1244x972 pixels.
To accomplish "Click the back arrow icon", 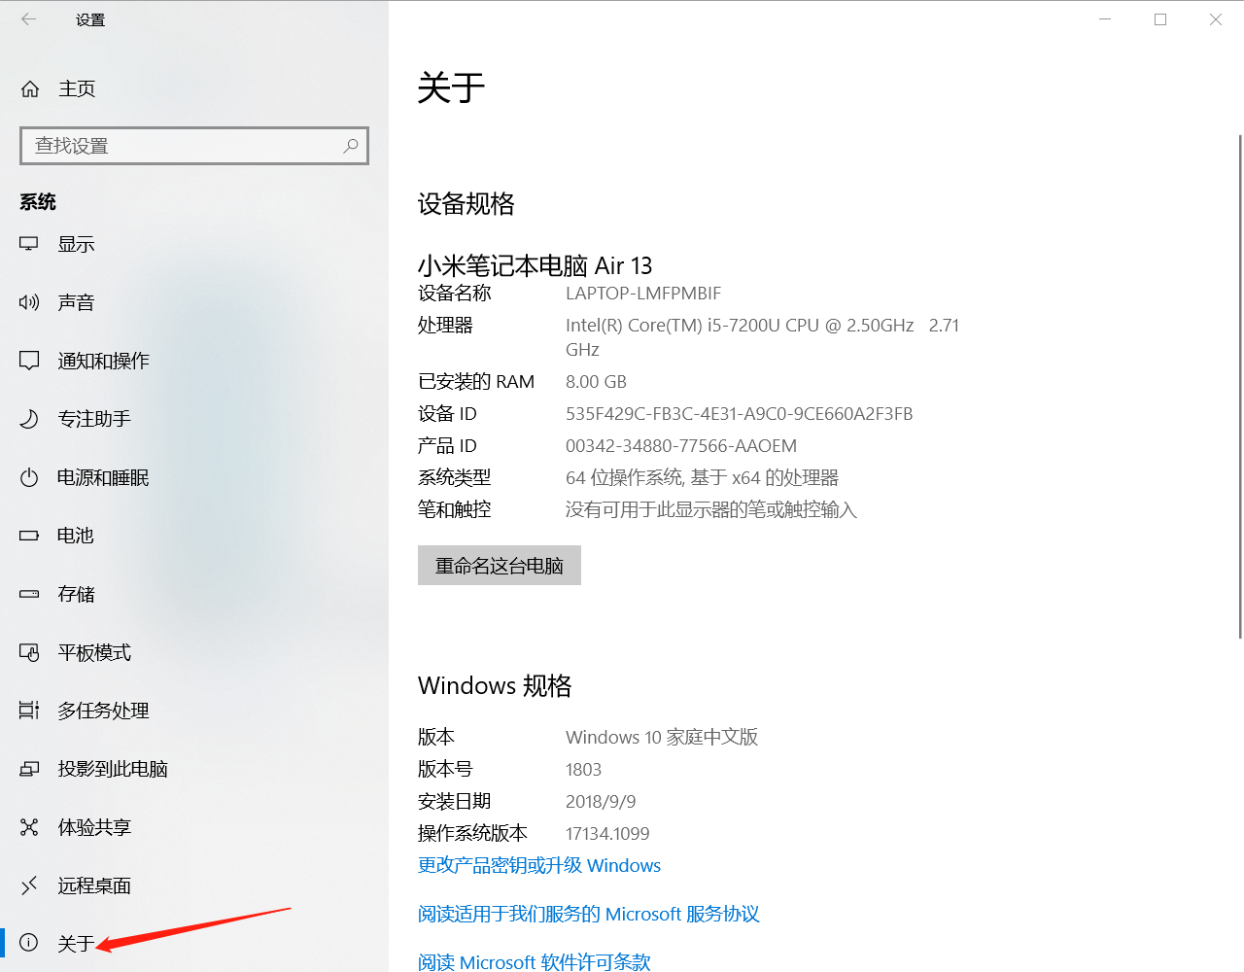I will 28,19.
